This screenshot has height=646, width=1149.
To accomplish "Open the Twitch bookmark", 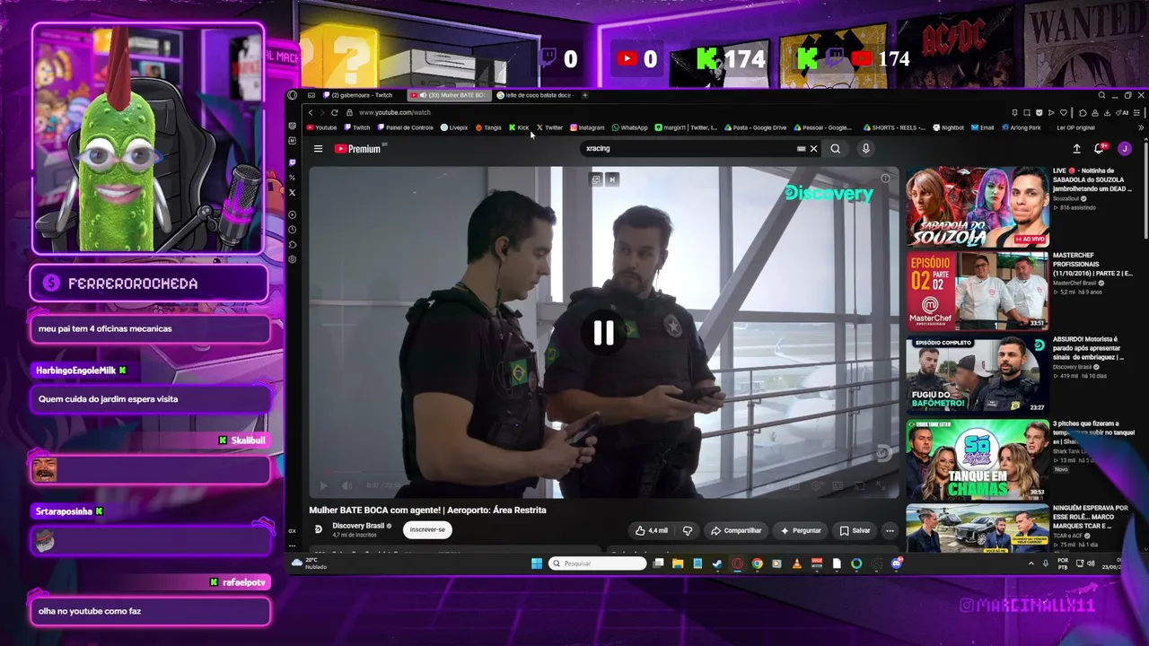I will tap(357, 127).
